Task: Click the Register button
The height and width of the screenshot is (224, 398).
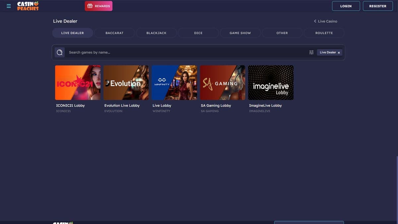Action: coord(378,6)
